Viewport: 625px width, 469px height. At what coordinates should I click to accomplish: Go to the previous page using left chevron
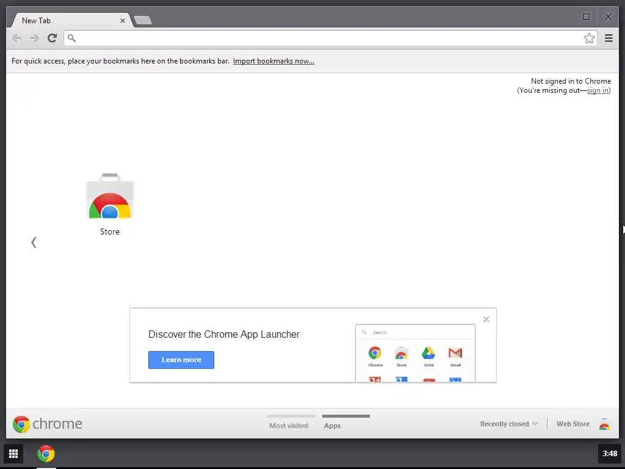click(34, 242)
